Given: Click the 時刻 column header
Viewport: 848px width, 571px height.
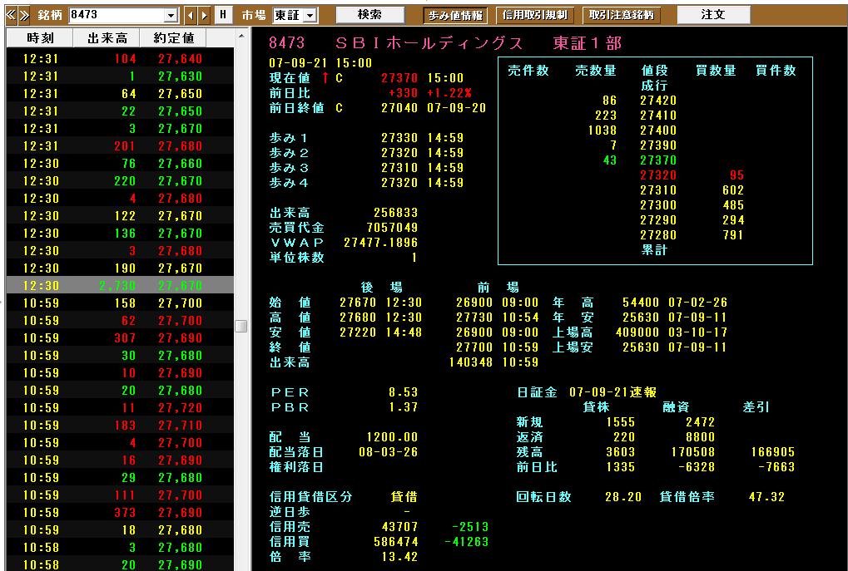Looking at the screenshot, I should [39, 37].
